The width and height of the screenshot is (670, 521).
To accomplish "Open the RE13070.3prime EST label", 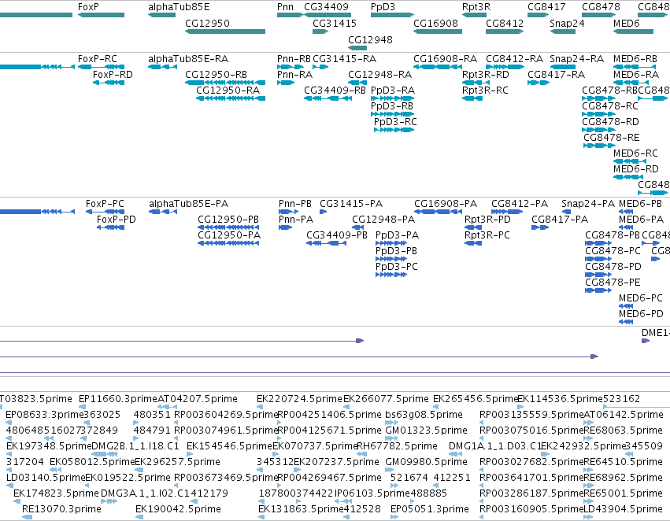I will pyautogui.click(x=61, y=508).
